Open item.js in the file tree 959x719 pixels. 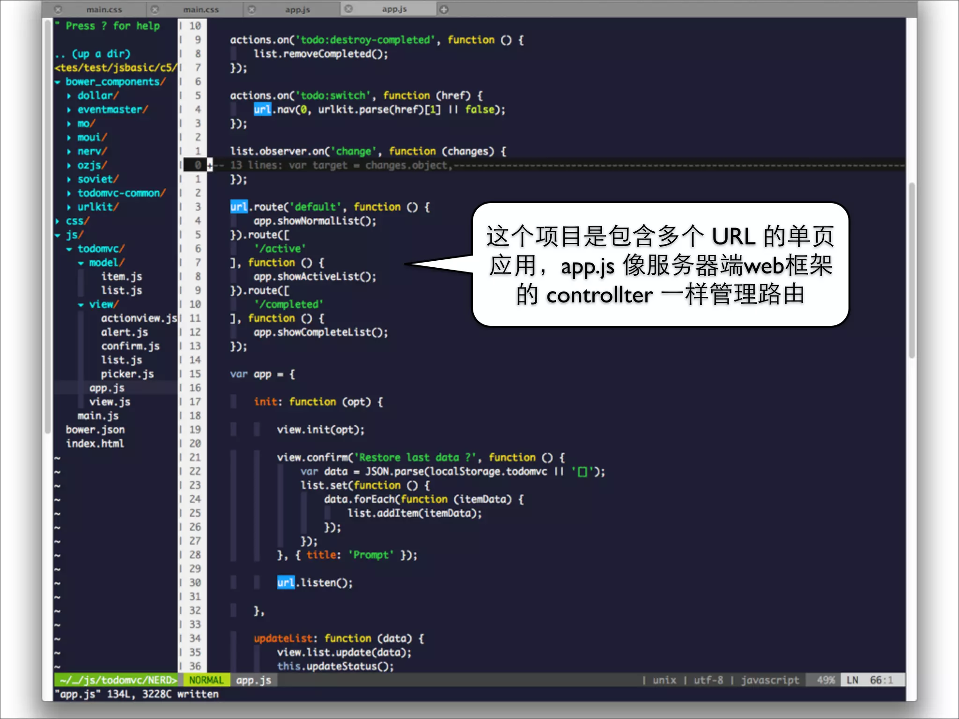[x=121, y=277]
